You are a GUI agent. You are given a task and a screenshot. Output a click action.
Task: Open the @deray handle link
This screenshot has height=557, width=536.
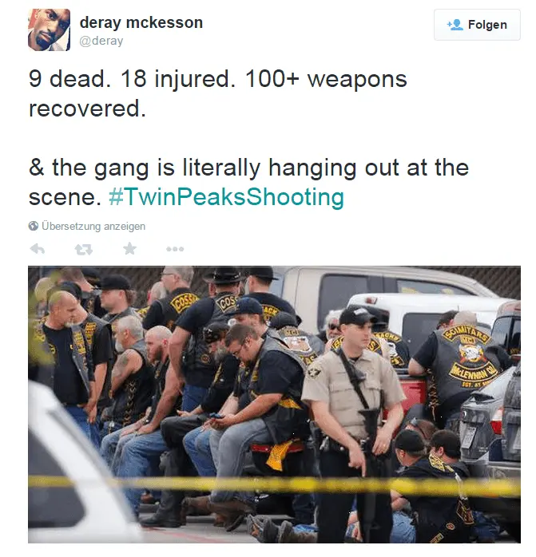pos(101,41)
